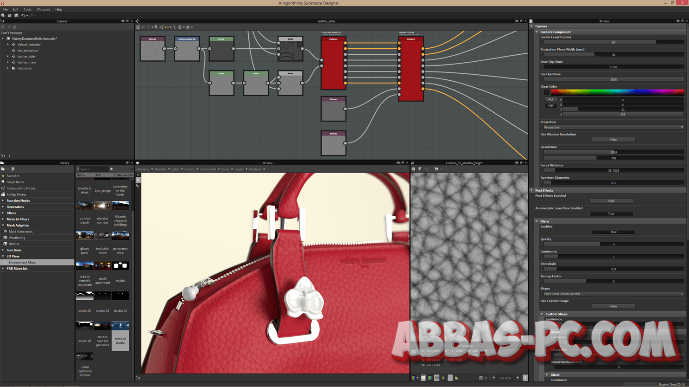Image resolution: width=689 pixels, height=387 pixels.
Task: Disable the Glare effect
Action: click(613, 232)
